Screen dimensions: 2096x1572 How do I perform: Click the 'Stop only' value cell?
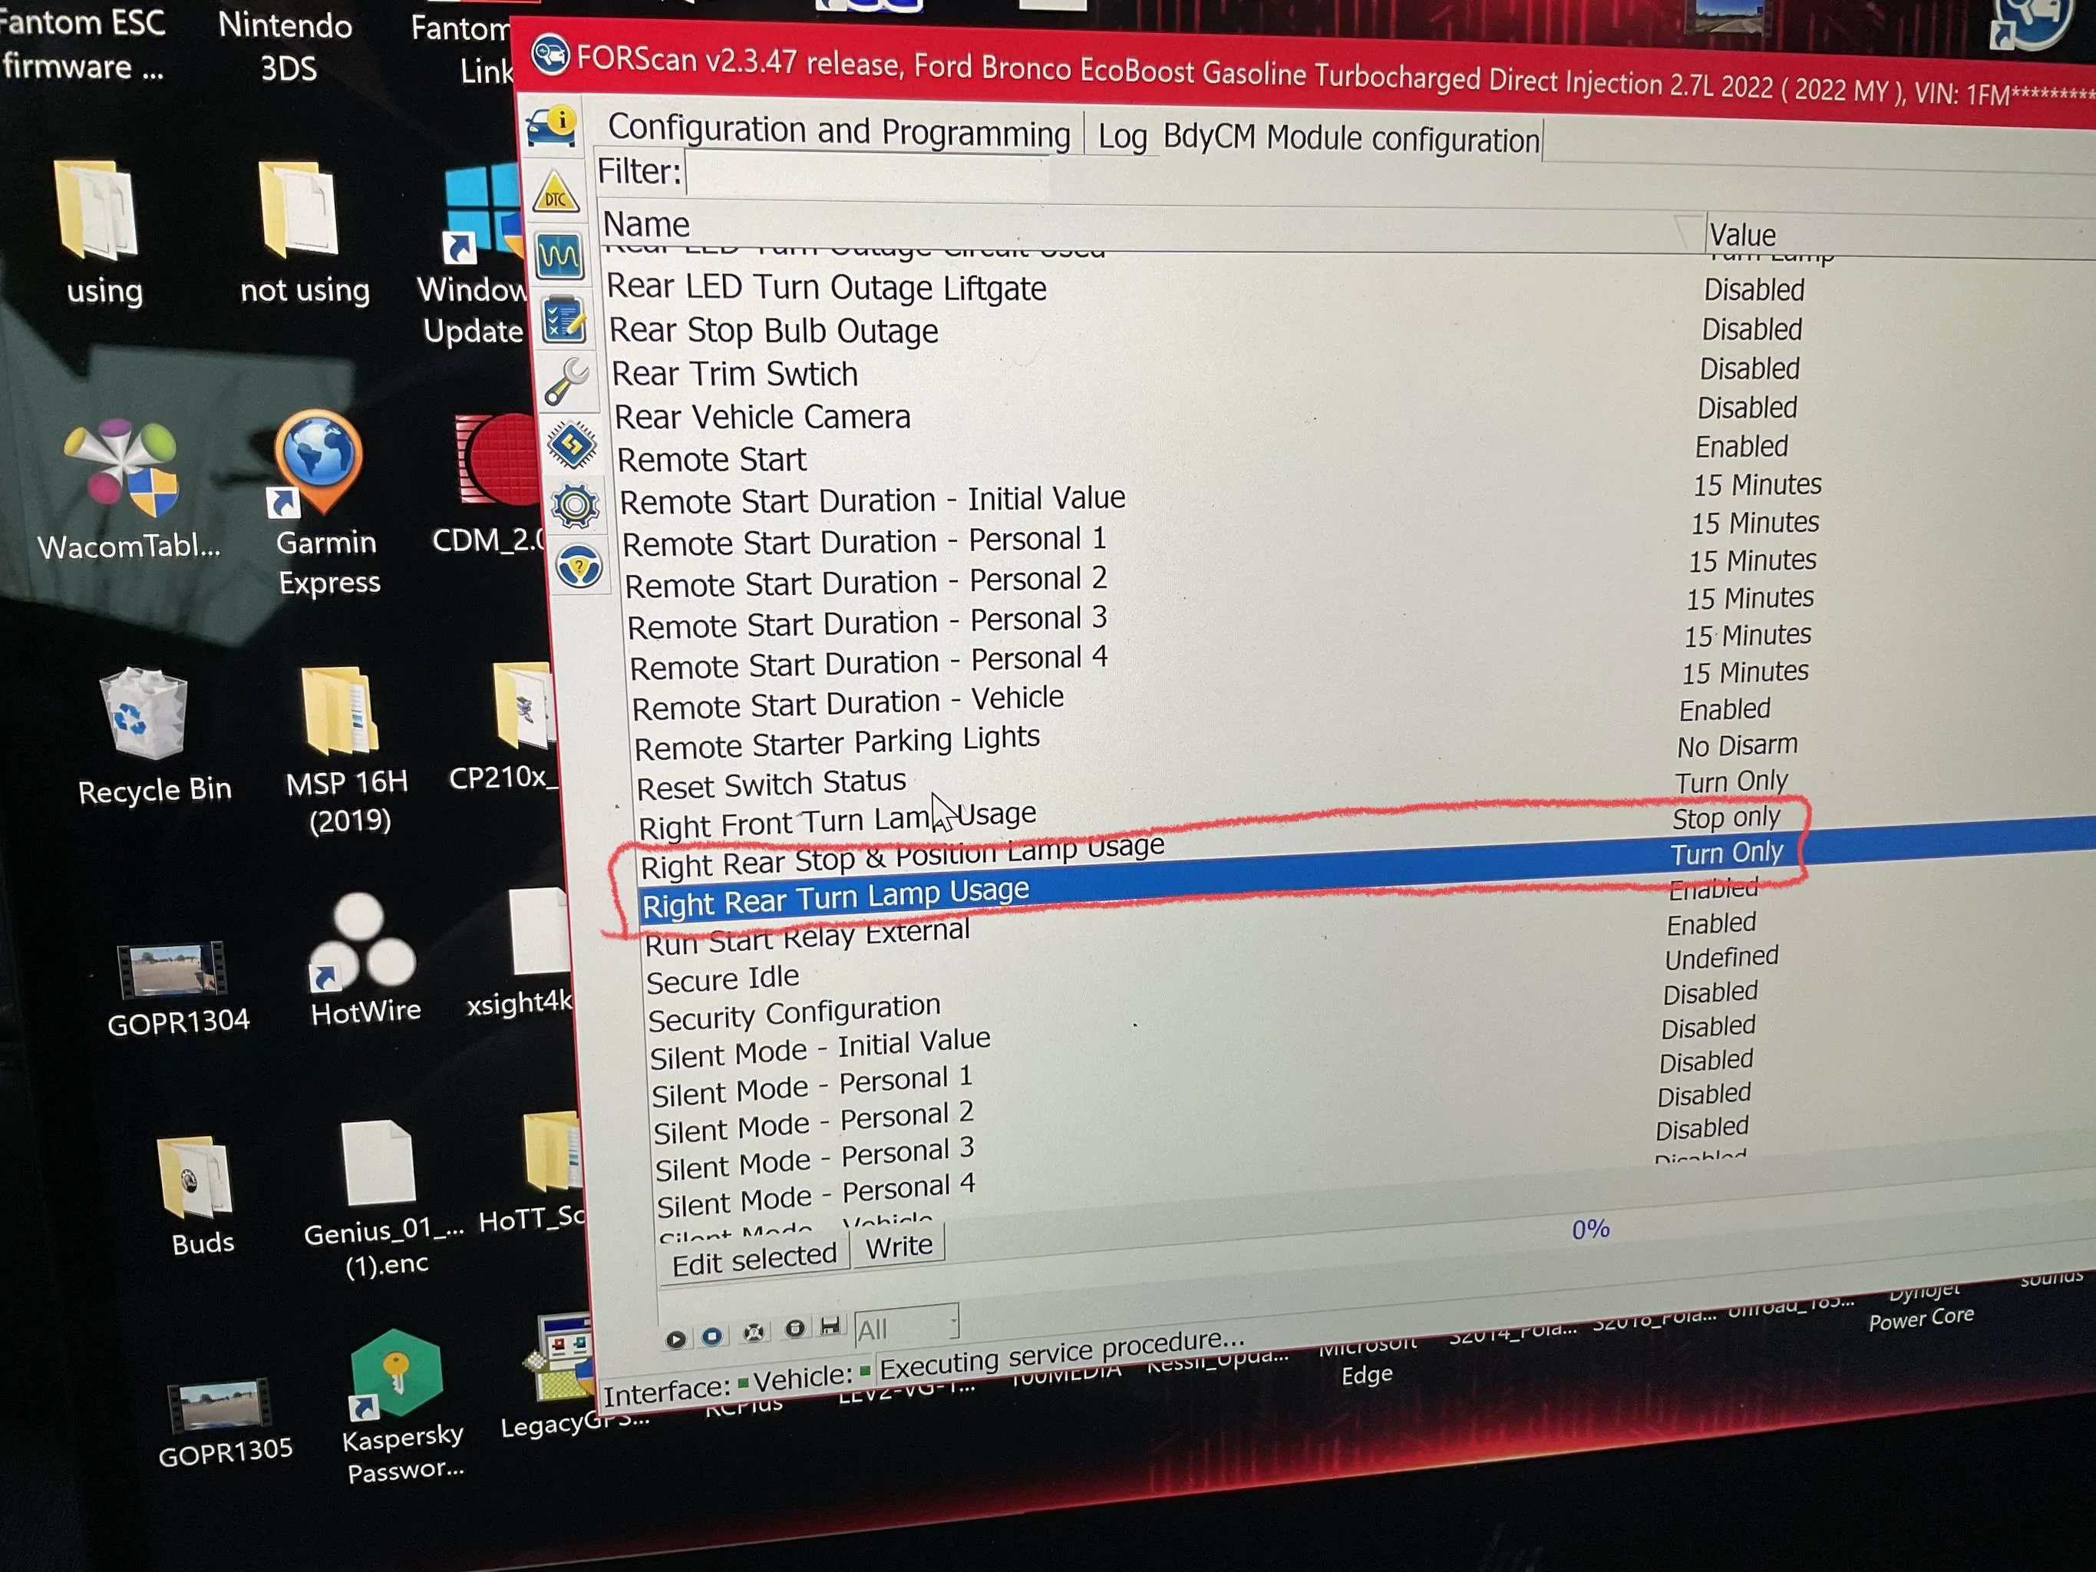pyautogui.click(x=1725, y=817)
